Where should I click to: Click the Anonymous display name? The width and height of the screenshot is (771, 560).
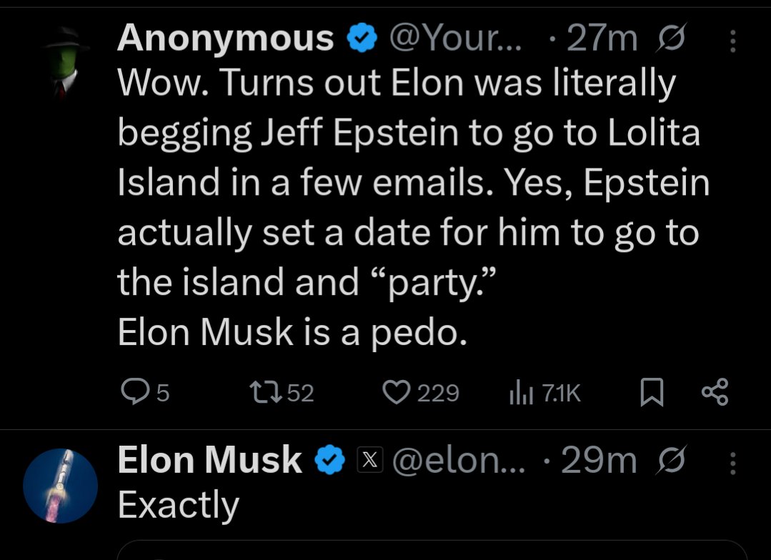[225, 39]
